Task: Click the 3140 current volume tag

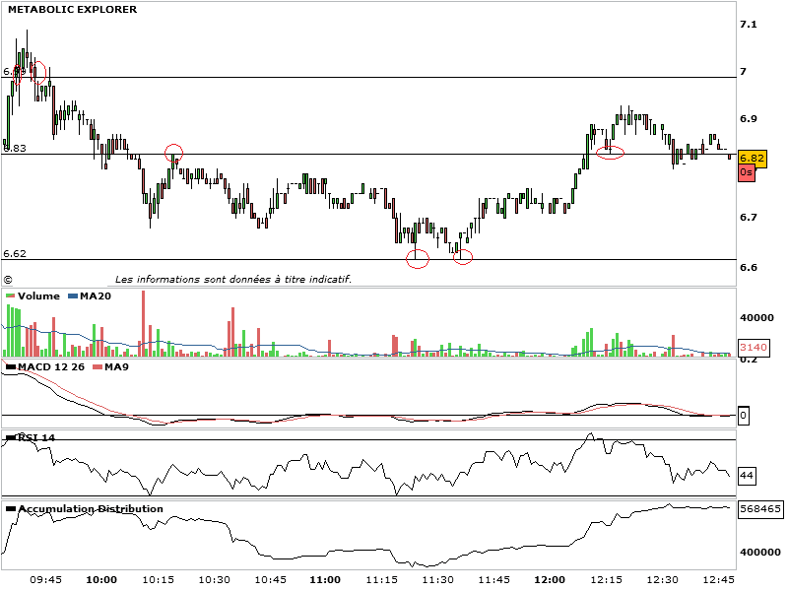Action: (754, 348)
